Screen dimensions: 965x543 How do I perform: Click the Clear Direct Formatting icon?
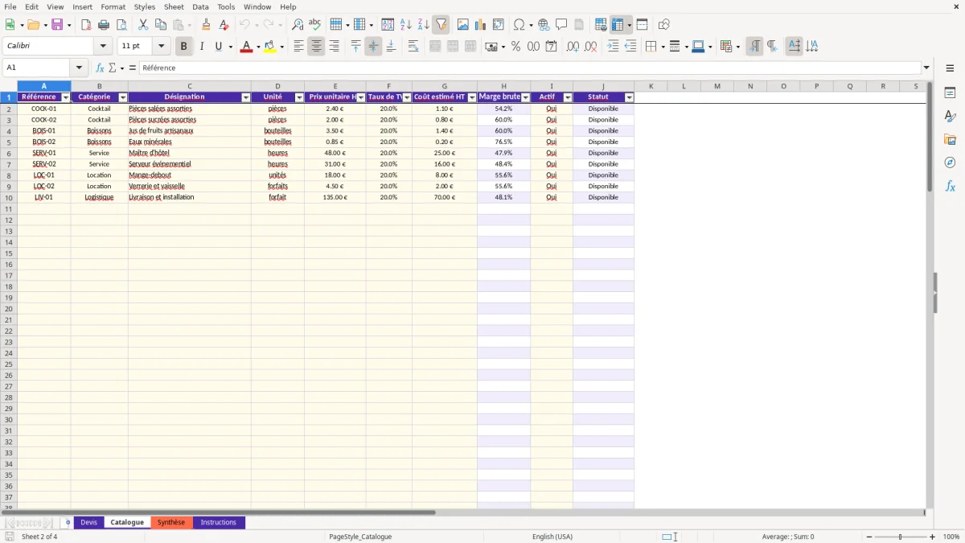(x=224, y=25)
